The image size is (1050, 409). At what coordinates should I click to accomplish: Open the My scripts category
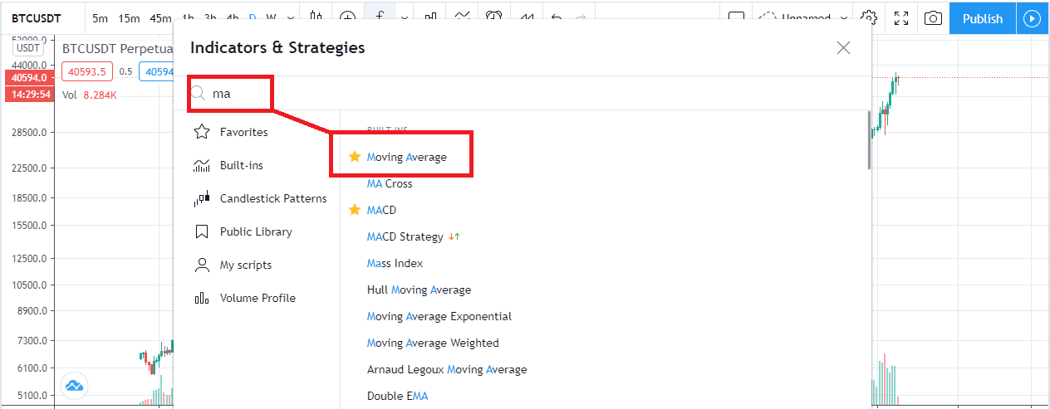click(246, 265)
